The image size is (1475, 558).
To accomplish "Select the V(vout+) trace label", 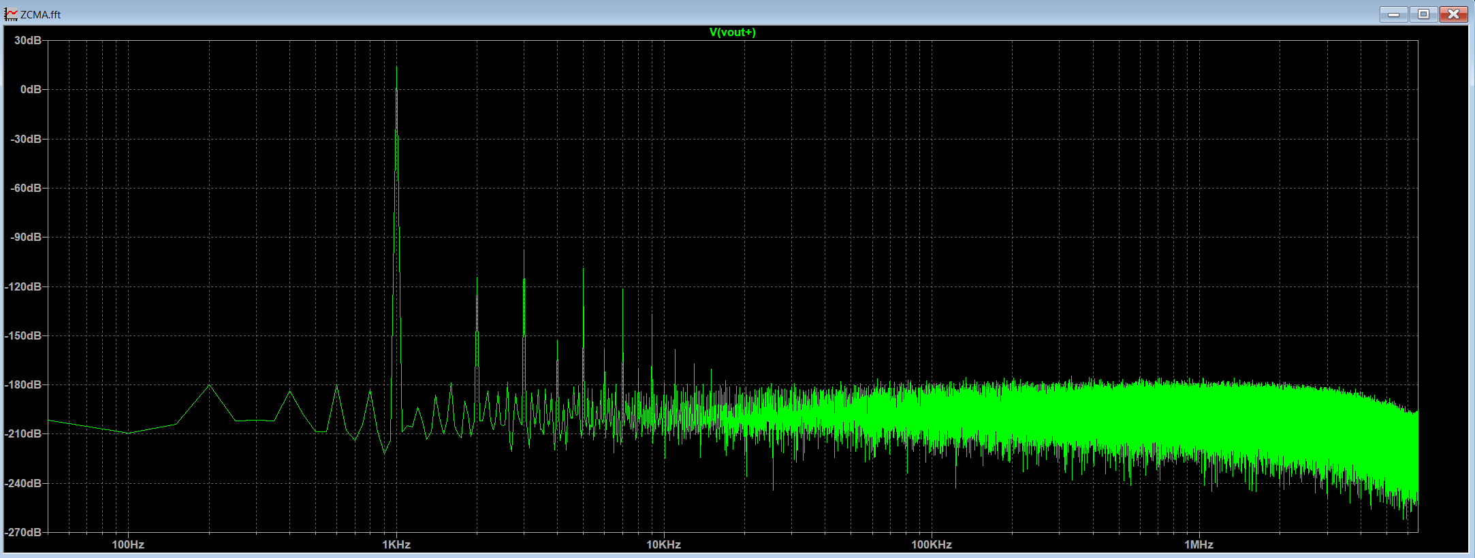I will (732, 32).
